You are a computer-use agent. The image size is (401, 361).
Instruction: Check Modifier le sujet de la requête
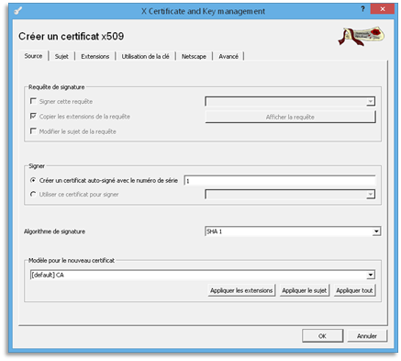pyautogui.click(x=72, y=131)
